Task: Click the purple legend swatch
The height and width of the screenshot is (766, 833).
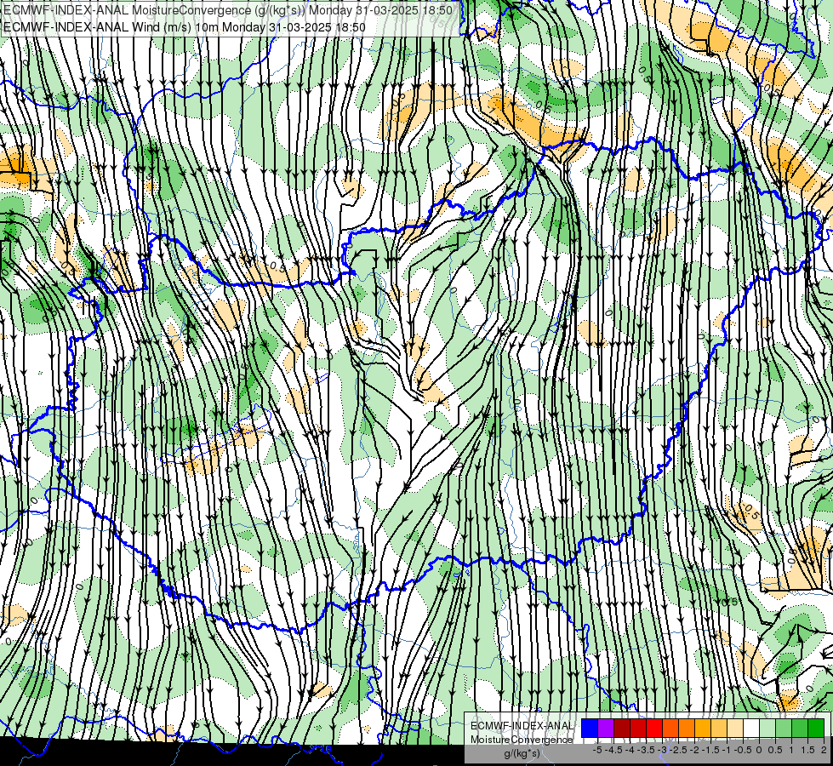Action: pos(606,729)
